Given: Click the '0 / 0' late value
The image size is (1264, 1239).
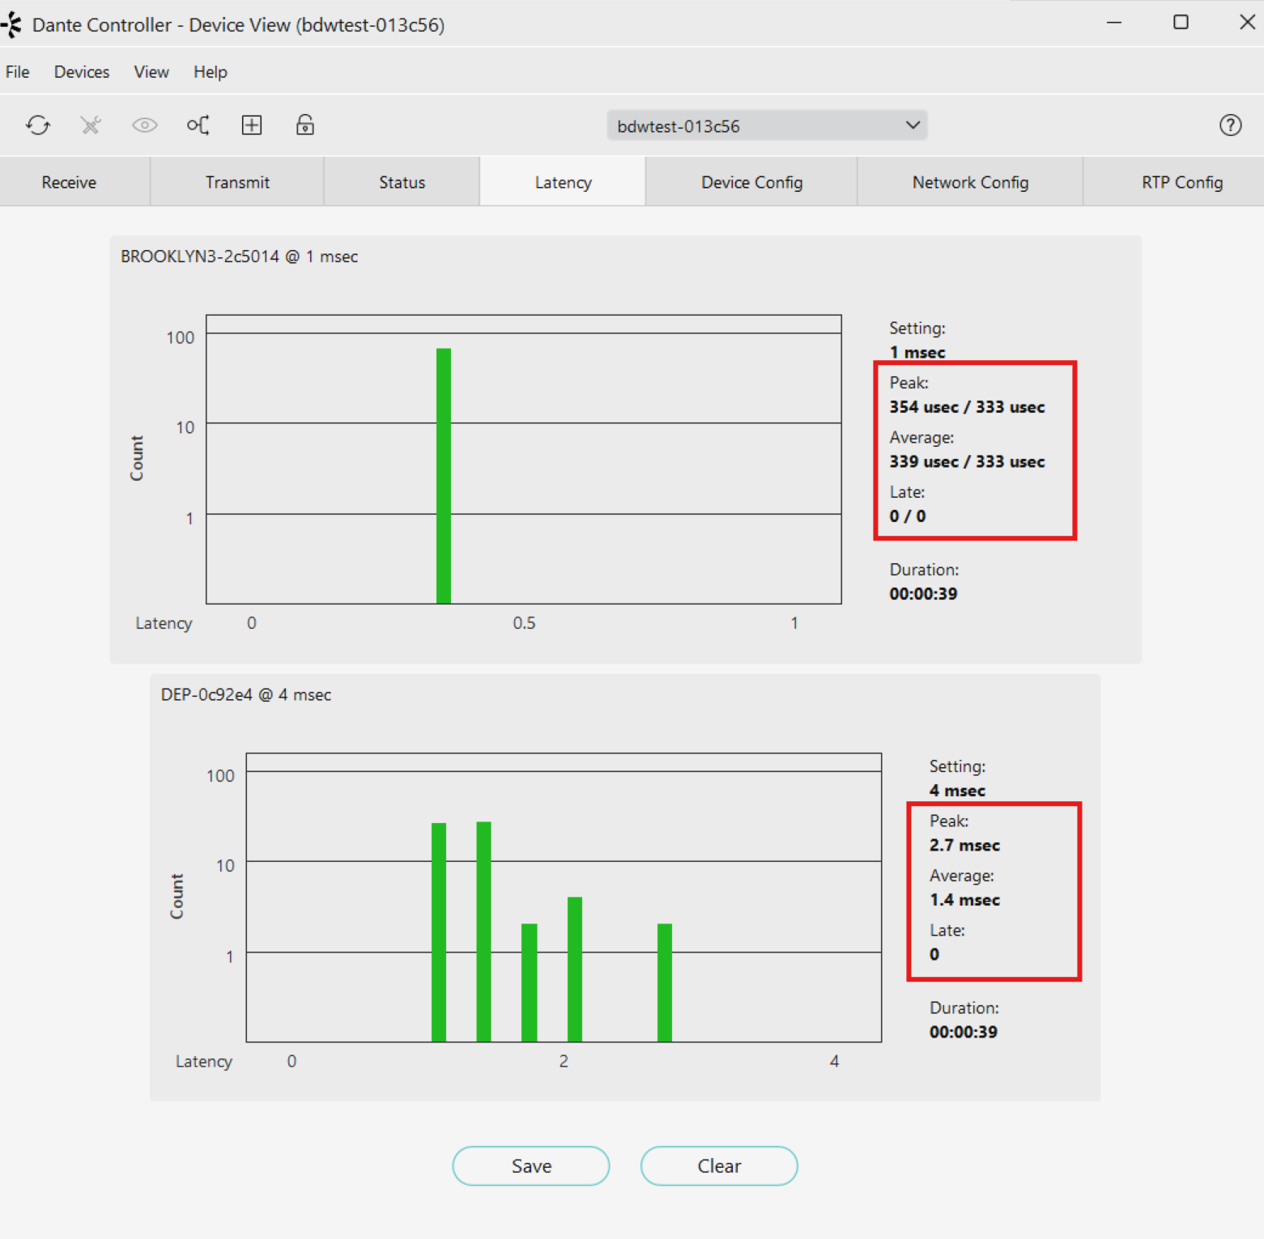Looking at the screenshot, I should (907, 516).
